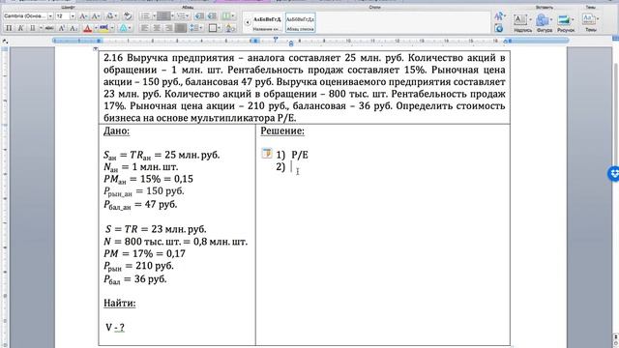The height and width of the screenshot is (348, 619).
Task: Click the tab stop selector at the ruler corner
Action: (x=5, y=41)
